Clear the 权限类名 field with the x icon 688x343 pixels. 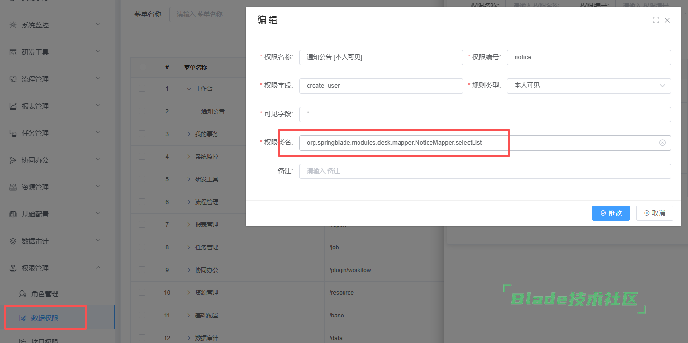point(662,143)
